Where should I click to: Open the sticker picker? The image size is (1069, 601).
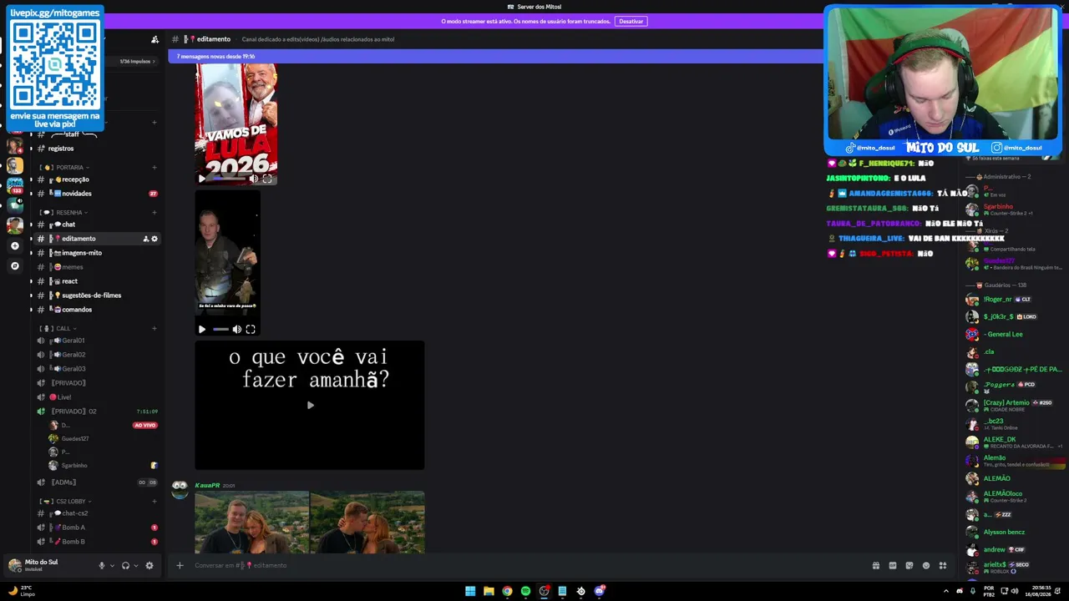[909, 565]
